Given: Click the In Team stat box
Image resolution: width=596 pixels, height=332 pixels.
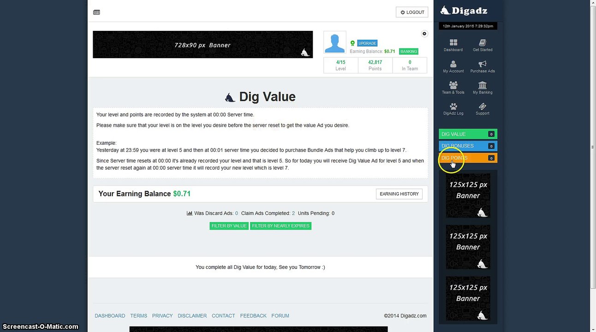Looking at the screenshot, I should pos(410,65).
